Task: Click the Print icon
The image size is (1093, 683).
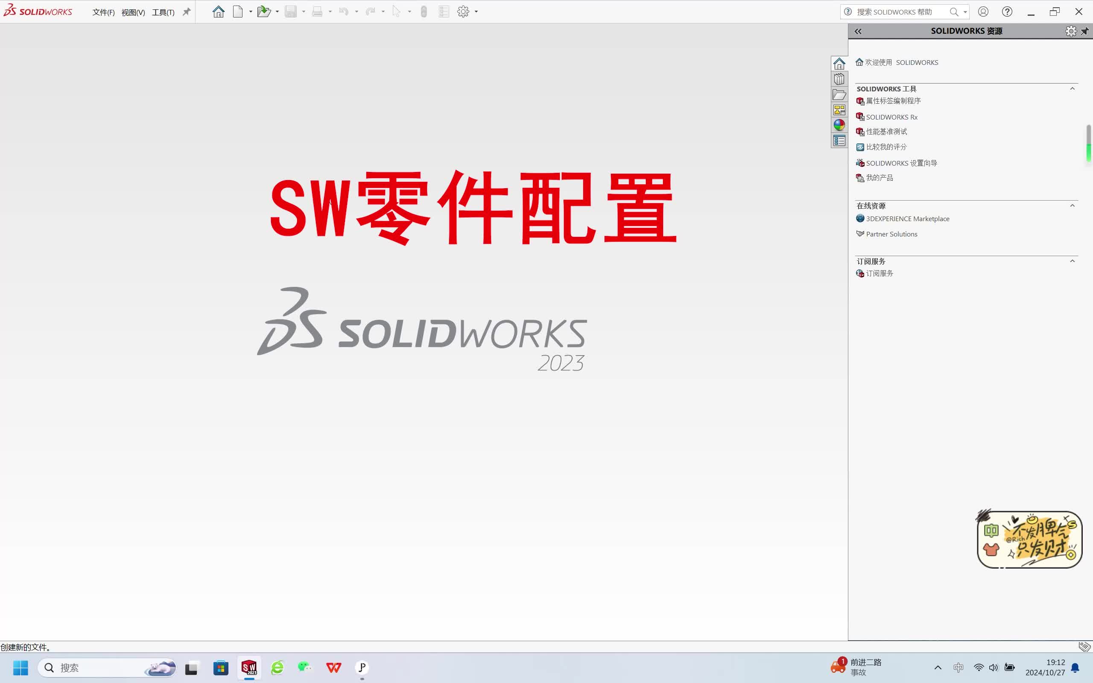Action: pos(318,12)
